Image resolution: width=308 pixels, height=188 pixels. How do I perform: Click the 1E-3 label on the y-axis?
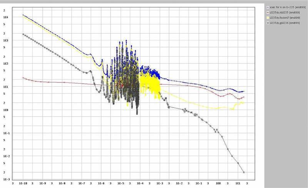6,180
